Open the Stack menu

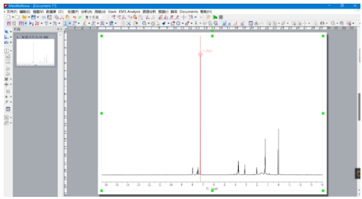[x=112, y=12]
